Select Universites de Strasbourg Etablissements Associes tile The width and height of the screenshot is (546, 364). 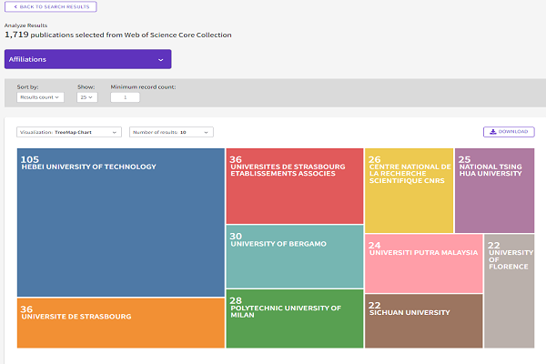point(295,186)
